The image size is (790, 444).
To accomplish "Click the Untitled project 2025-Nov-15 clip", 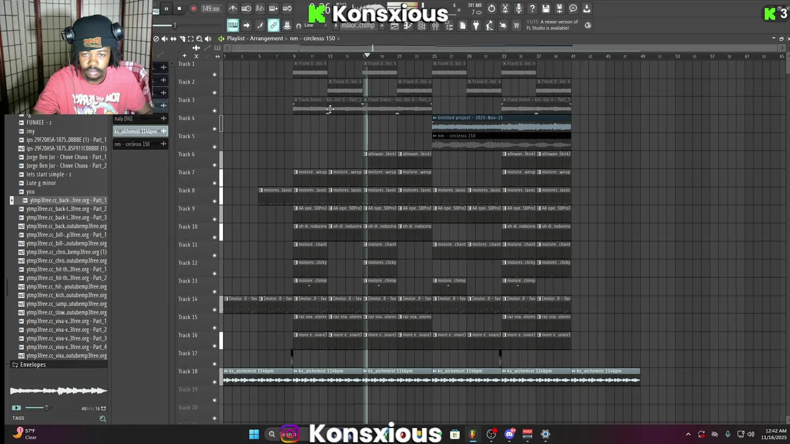I will point(501,123).
